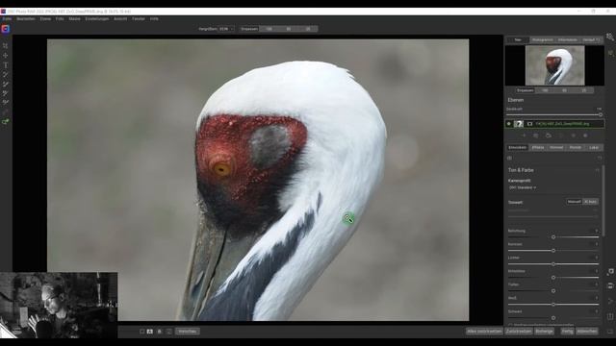The image size is (616, 346).
Task: Switch to the Porträt tab
Action: click(576, 147)
